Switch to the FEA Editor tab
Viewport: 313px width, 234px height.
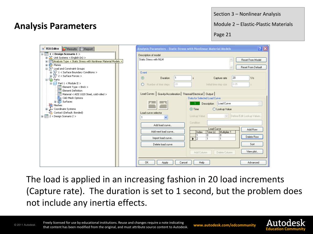coord(51,49)
